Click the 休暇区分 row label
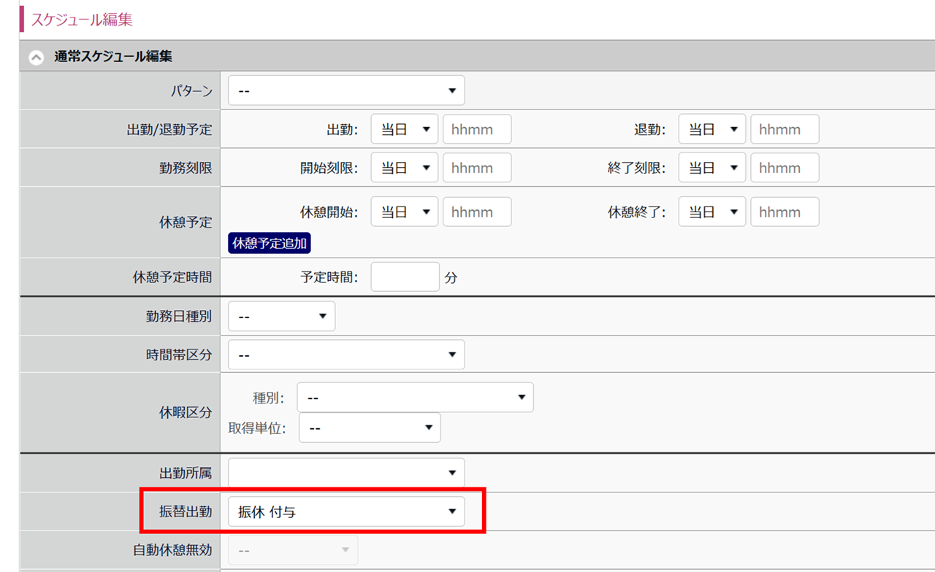This screenshot has height=572, width=935. (x=186, y=412)
